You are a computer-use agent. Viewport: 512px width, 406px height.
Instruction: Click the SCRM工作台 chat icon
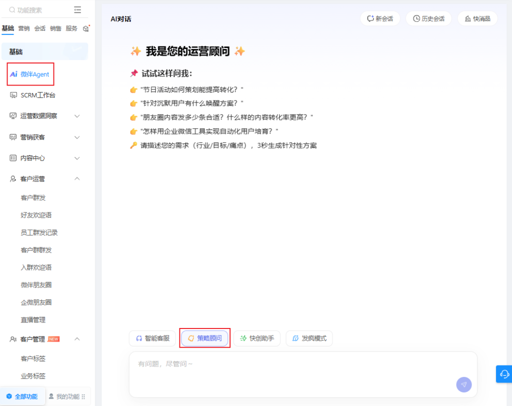click(13, 95)
